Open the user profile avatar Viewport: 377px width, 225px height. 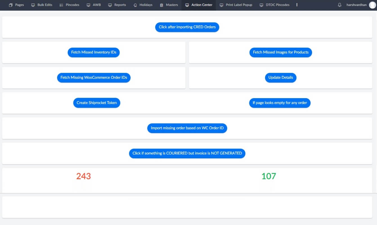[372, 5]
